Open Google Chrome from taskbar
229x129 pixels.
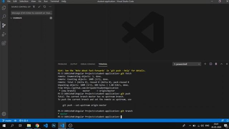click(x=37, y=126)
